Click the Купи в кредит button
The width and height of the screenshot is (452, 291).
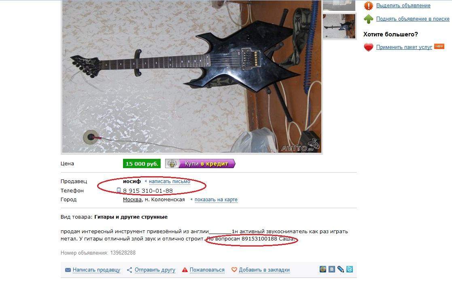point(200,164)
